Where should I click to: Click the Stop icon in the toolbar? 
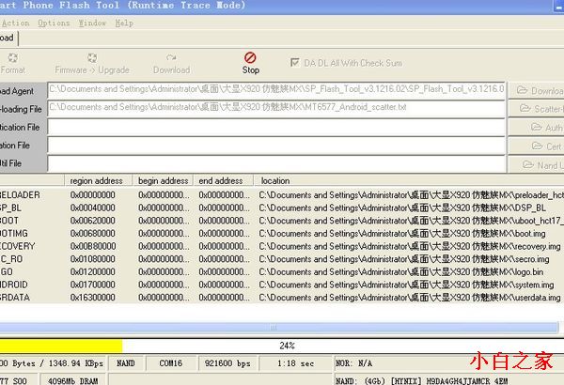(250, 58)
